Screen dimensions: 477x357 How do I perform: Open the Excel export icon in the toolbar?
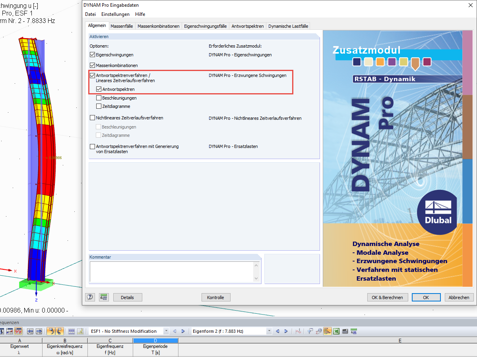tap(336, 331)
